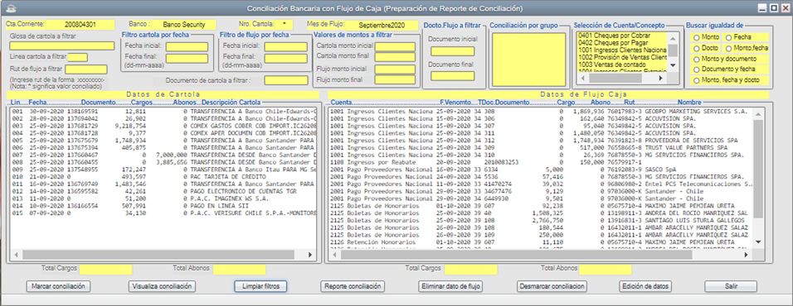Select flujo row GEOBPO MARKETING SERVICES S.A.

[x=541, y=111]
